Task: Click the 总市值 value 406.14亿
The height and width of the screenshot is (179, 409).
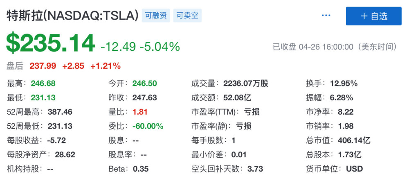Action: pyautogui.click(x=354, y=140)
